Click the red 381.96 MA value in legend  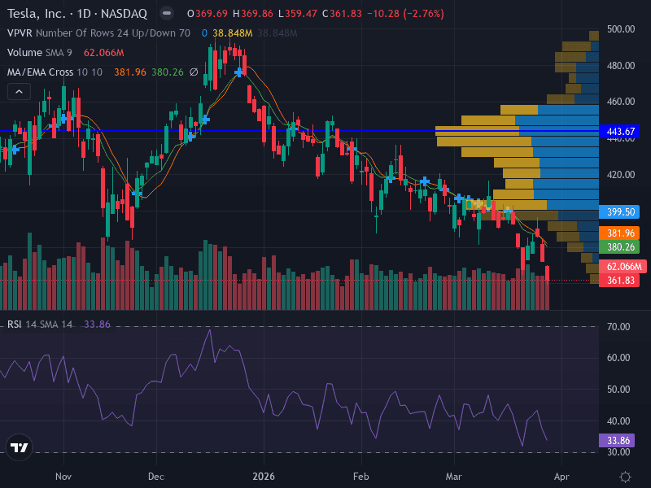tap(130, 72)
